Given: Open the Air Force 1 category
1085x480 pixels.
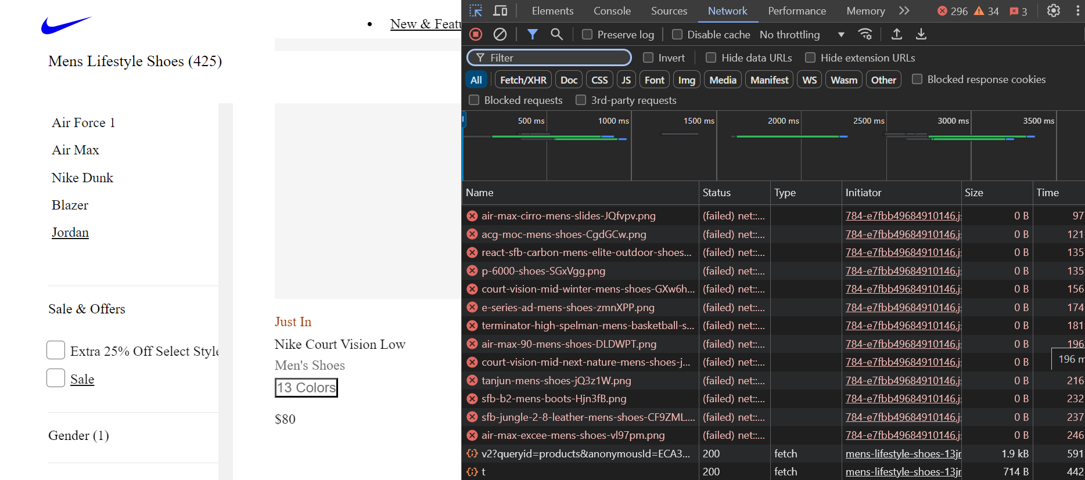Looking at the screenshot, I should [83, 122].
